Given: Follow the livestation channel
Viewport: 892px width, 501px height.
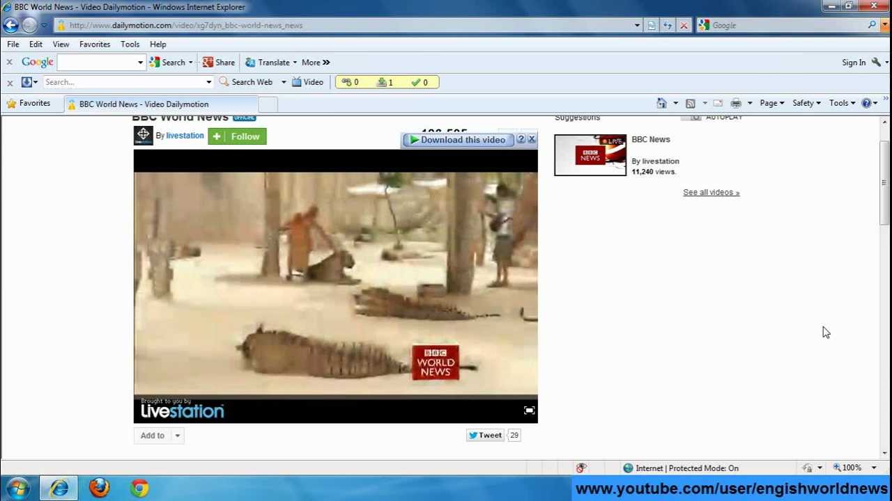Looking at the screenshot, I should (237, 136).
